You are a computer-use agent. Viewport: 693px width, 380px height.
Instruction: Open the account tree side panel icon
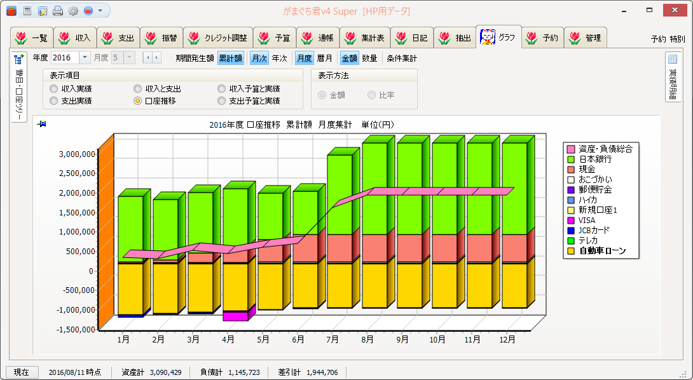click(x=18, y=60)
